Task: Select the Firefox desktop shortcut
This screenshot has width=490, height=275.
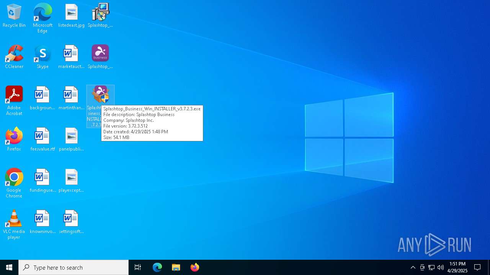Action: [14, 140]
